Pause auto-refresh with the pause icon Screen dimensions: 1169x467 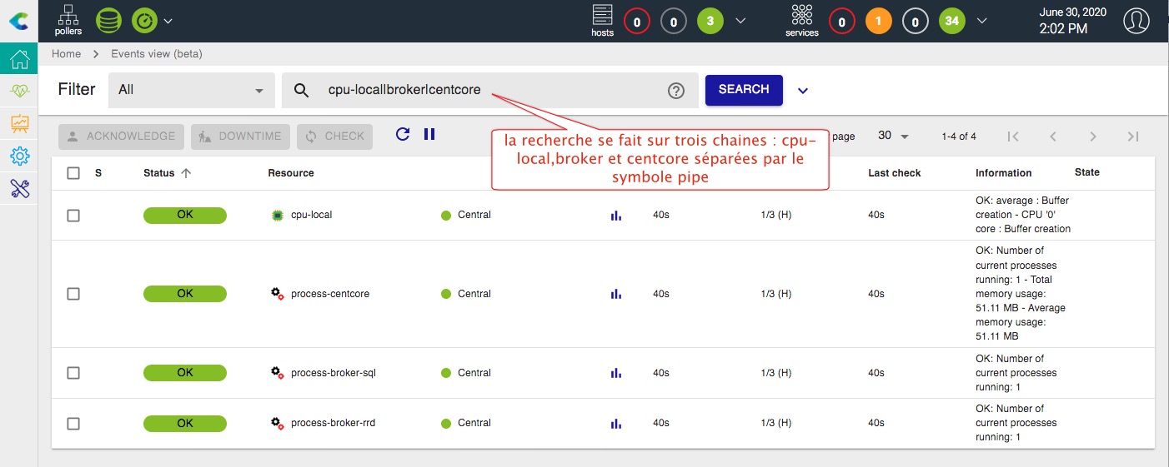pos(429,134)
